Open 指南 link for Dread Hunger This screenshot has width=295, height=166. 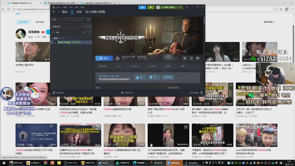coord(168,66)
